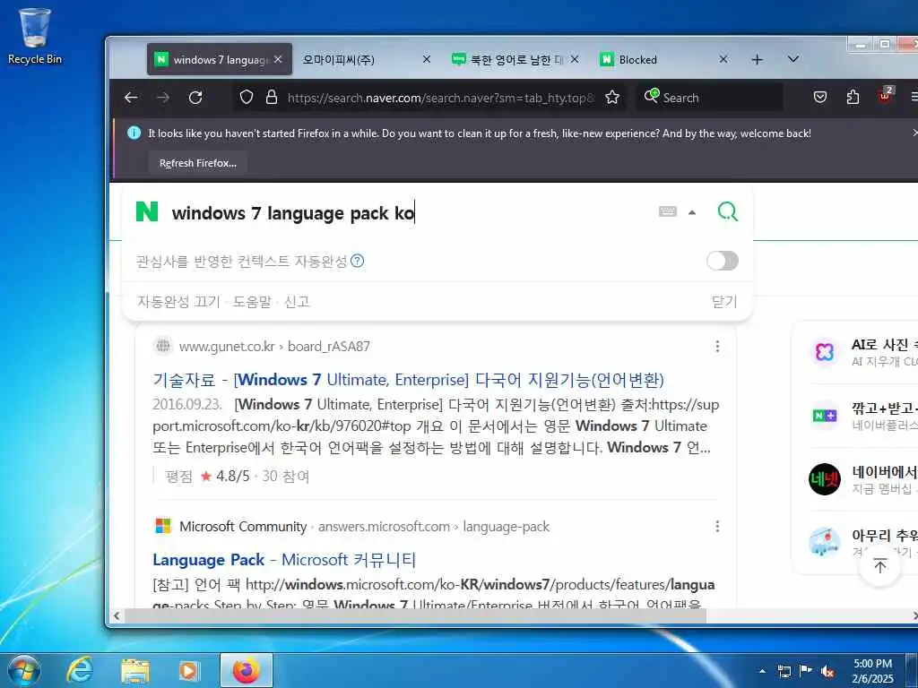Viewport: 918px width, 688px height.
Task: Click the uBlock extension icon with badge
Action: coord(885,96)
